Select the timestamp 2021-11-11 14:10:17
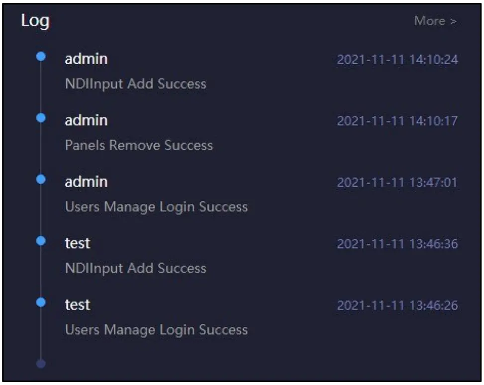 coord(397,121)
